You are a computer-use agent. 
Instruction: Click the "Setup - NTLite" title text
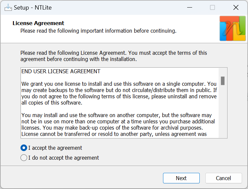tap(33, 7)
